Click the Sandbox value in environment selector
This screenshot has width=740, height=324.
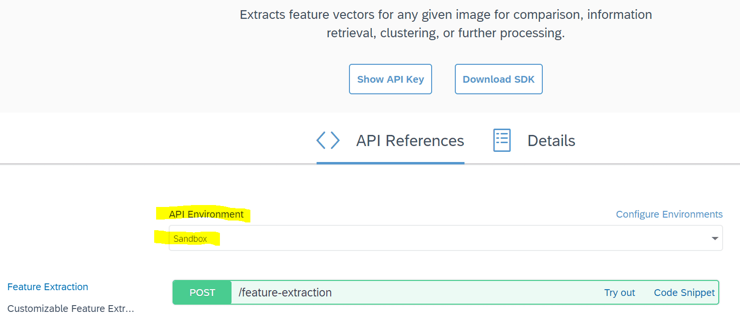tap(190, 238)
